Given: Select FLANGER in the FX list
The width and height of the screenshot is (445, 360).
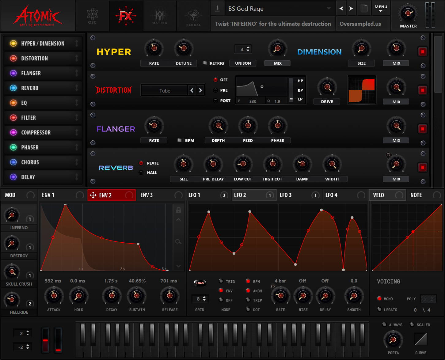Looking at the screenshot, I should click(43, 73).
